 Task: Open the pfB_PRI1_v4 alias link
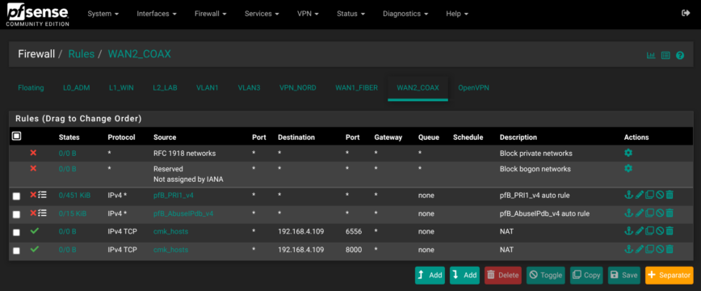[174, 195]
